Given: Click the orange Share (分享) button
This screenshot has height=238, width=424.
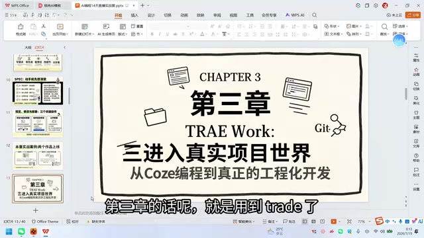Looking at the screenshot, I should (x=413, y=15).
